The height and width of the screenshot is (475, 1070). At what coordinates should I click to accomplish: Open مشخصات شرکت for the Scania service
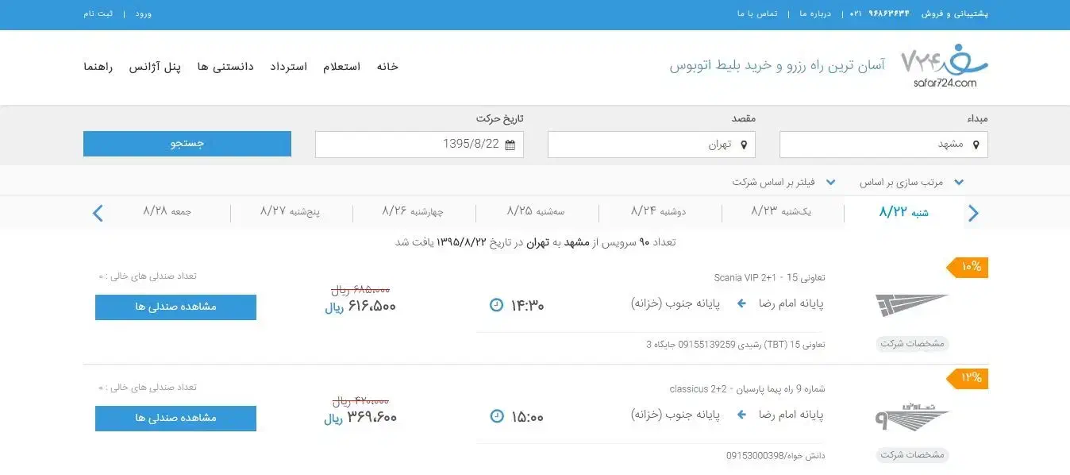coord(912,344)
